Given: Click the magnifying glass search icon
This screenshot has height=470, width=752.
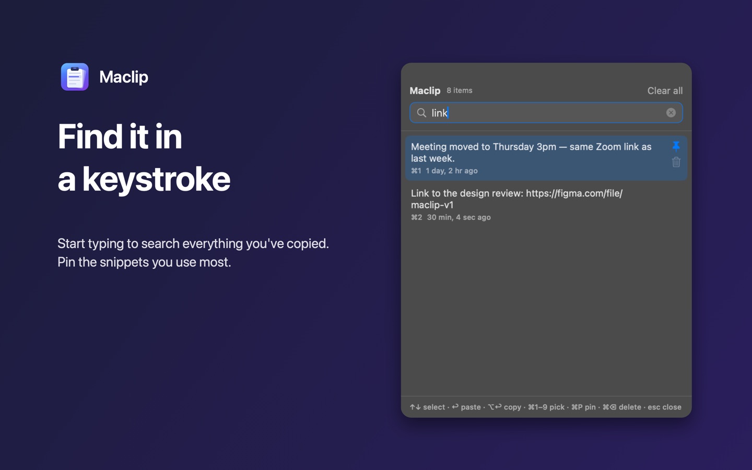Looking at the screenshot, I should (421, 113).
